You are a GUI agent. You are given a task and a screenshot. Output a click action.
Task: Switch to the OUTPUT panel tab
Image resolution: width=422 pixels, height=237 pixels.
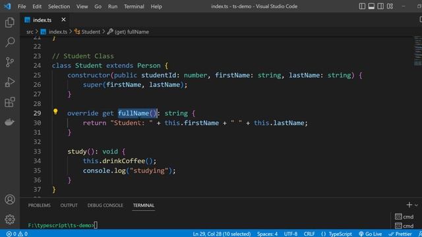point(69,205)
